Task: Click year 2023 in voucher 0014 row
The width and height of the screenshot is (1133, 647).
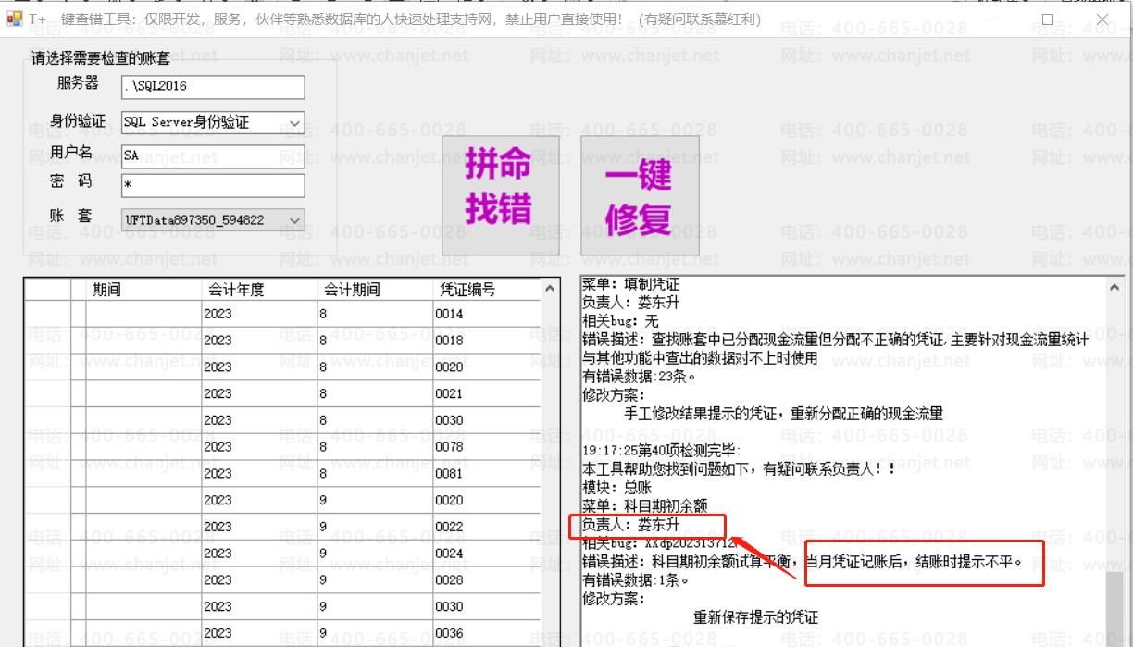Action: click(260, 314)
